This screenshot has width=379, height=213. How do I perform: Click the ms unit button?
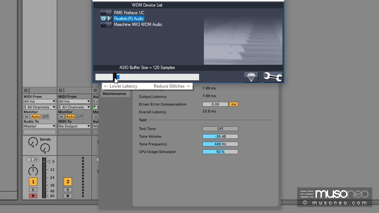234,104
